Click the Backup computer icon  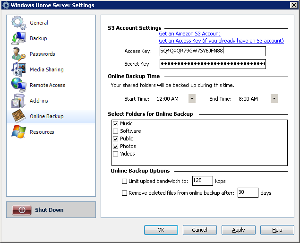pyautogui.click(x=18, y=38)
